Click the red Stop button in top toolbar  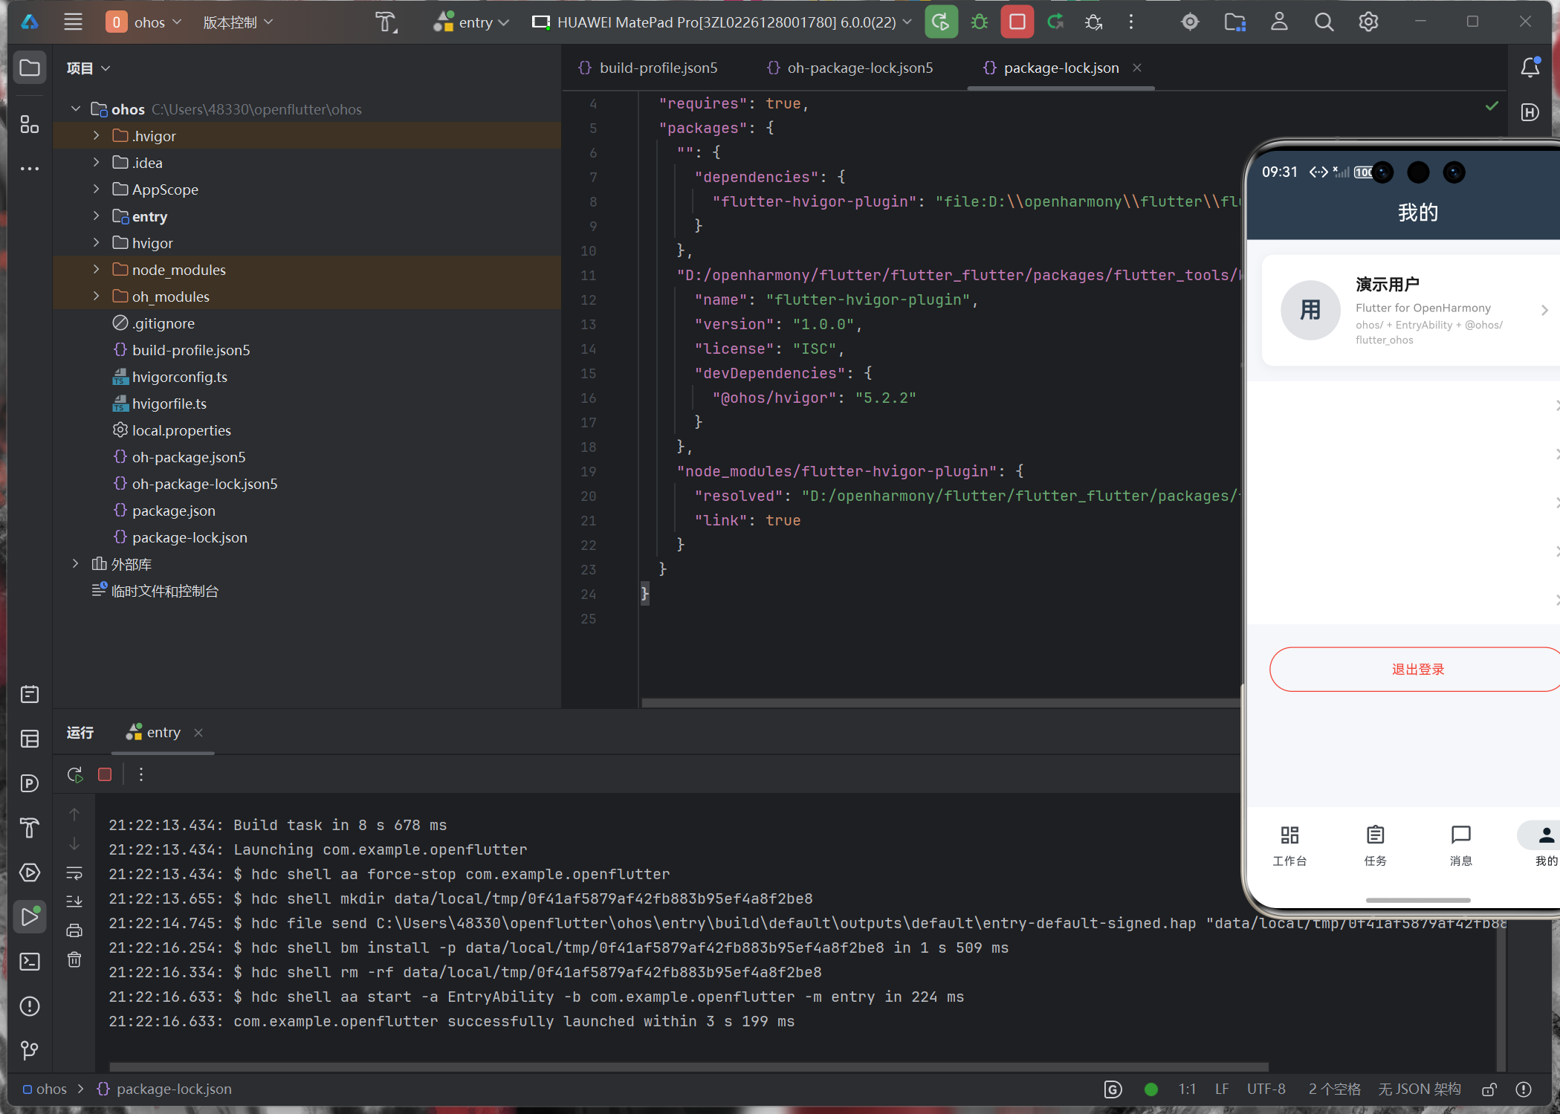click(x=1017, y=22)
